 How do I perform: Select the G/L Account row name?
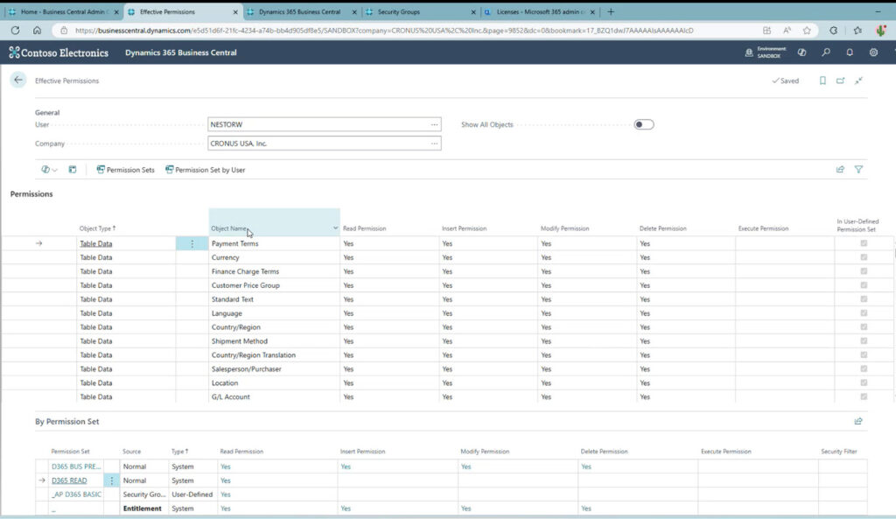click(231, 396)
